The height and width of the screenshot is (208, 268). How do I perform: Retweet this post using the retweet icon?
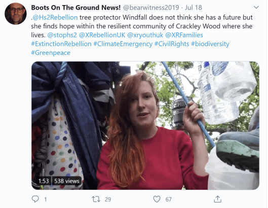point(96,199)
